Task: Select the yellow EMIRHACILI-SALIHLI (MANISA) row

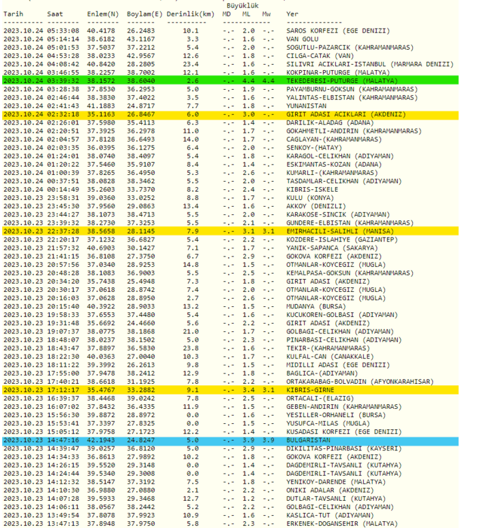Action: [238, 231]
